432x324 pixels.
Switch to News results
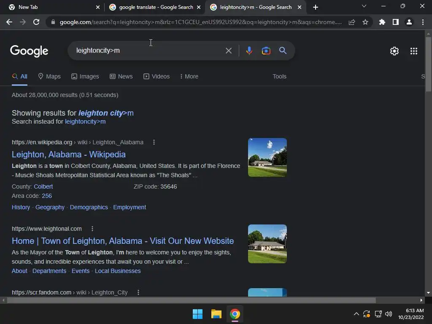coord(121,77)
